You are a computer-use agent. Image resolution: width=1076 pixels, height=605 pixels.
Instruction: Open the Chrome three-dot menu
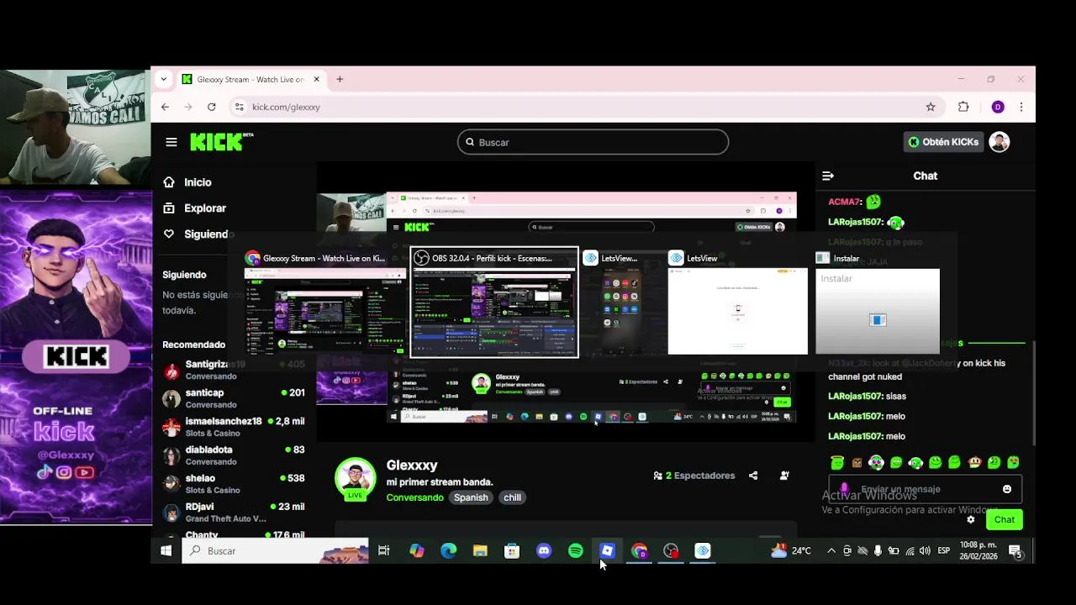pyautogui.click(x=1021, y=107)
